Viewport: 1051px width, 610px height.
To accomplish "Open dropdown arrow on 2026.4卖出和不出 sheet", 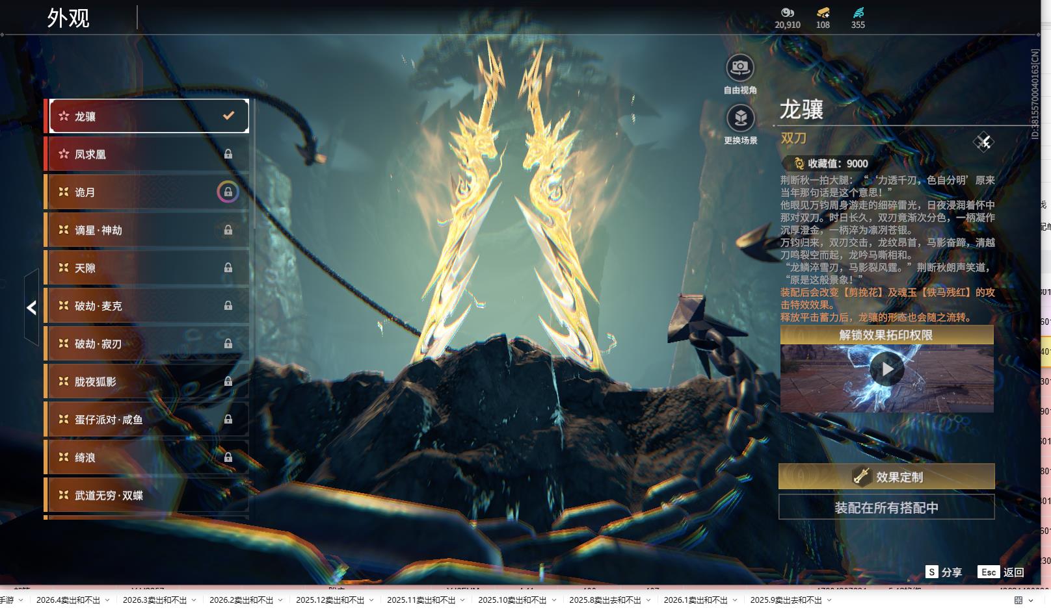I will [107, 600].
